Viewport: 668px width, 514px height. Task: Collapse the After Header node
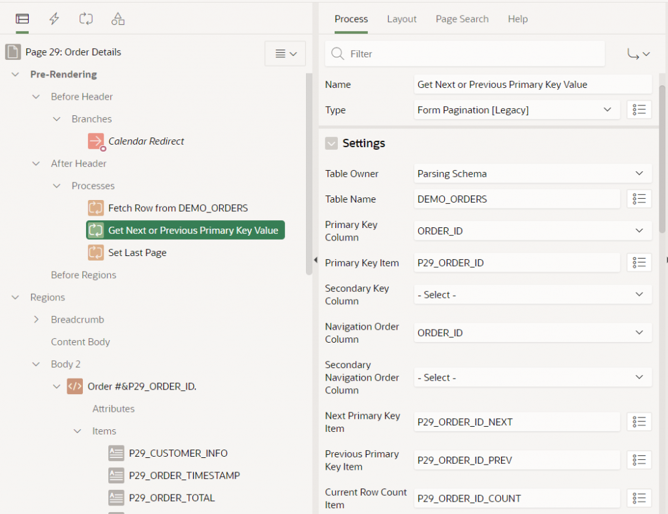(37, 164)
